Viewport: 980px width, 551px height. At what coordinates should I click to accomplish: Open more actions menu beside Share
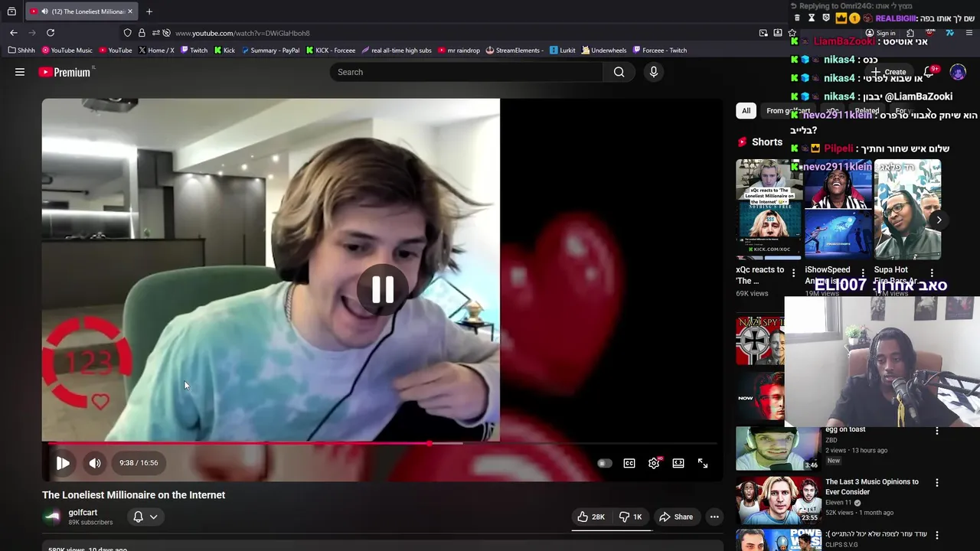click(714, 517)
